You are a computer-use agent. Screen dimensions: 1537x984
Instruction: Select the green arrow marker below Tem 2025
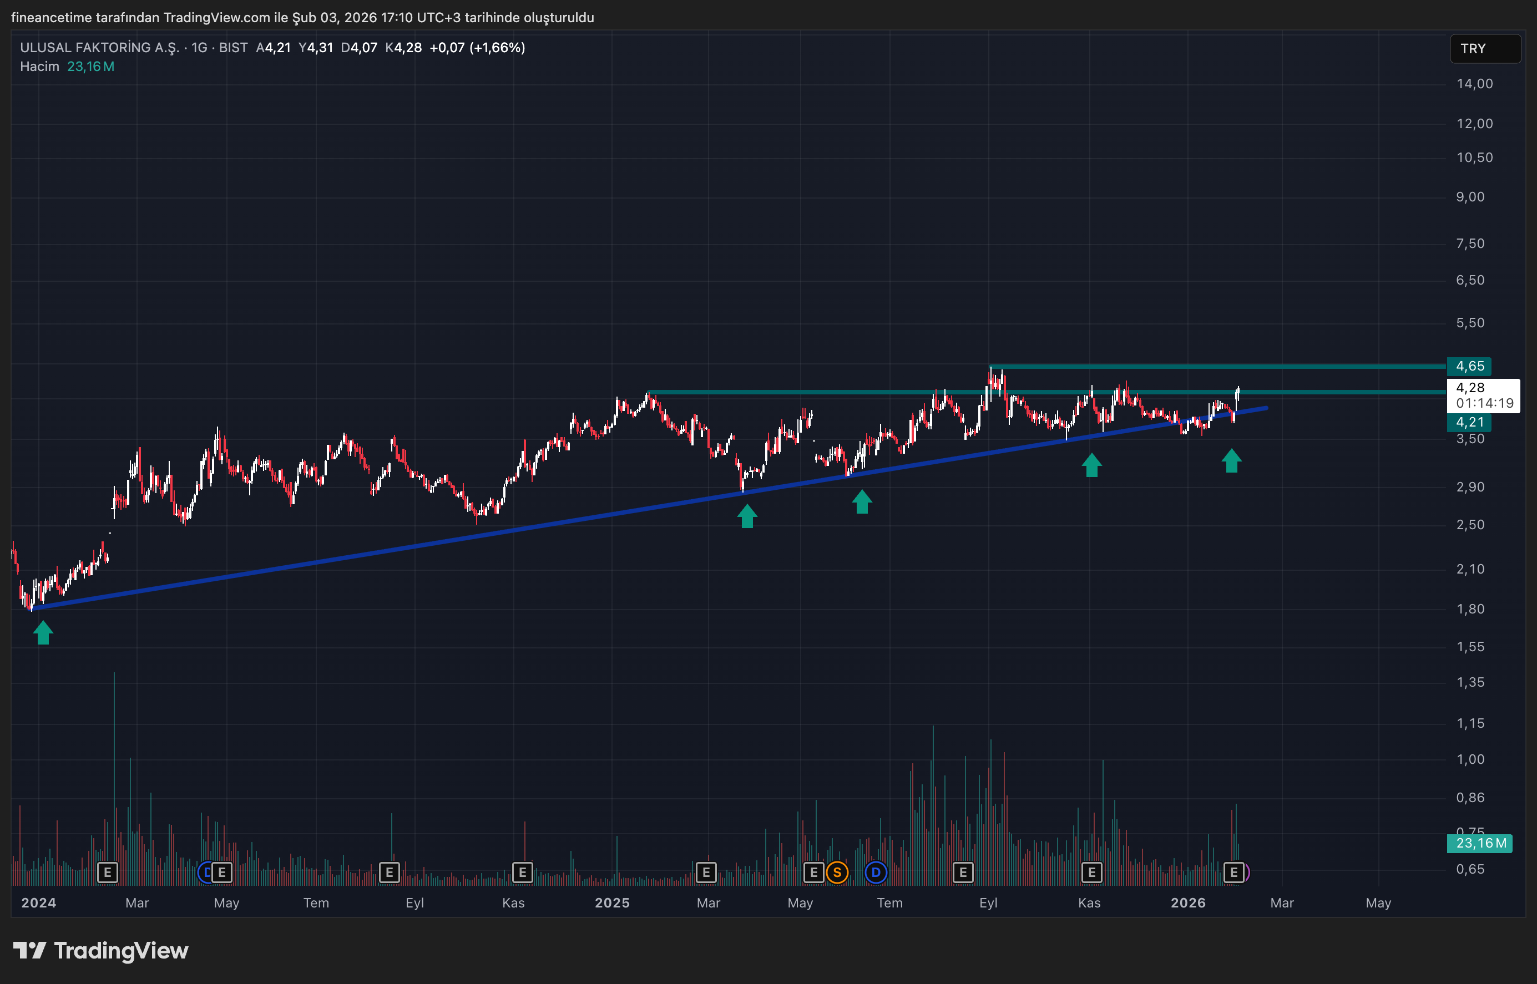[862, 500]
